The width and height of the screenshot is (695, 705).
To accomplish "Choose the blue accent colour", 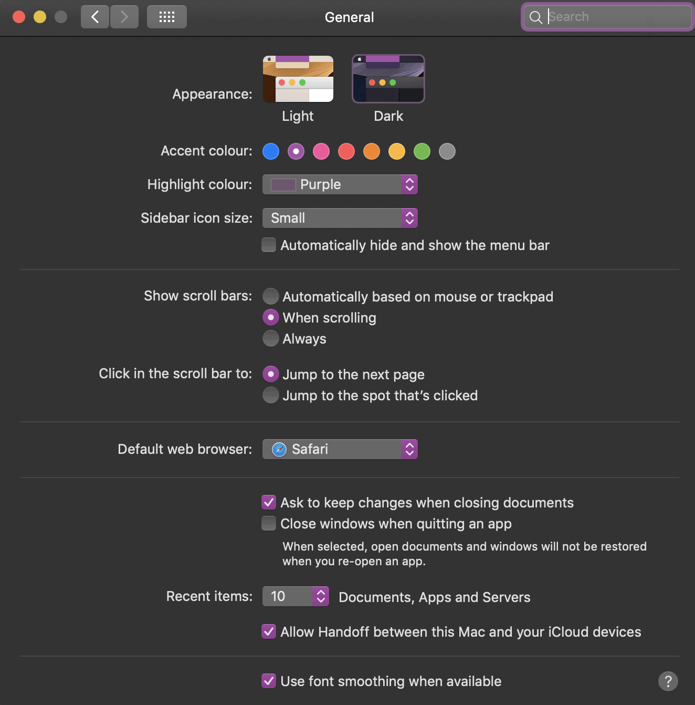I will (271, 151).
